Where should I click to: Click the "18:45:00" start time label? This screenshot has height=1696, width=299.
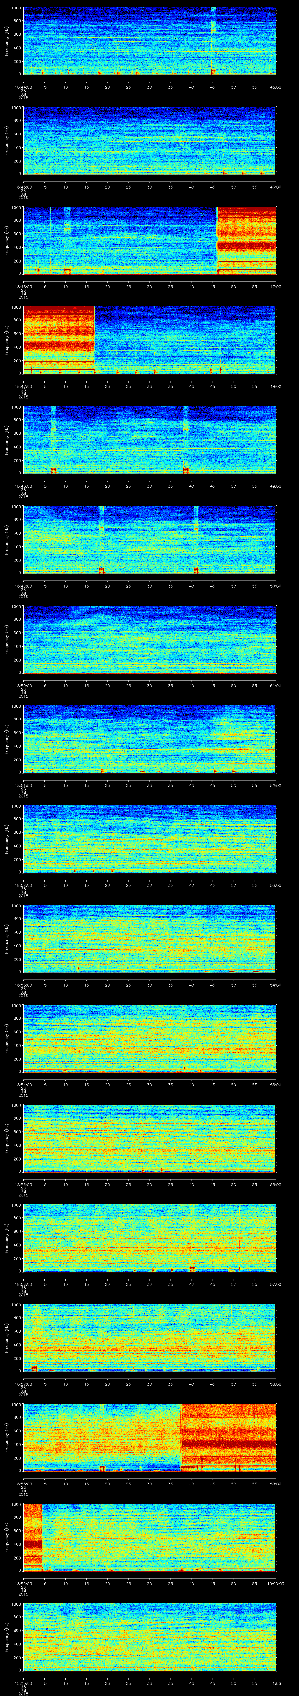coord(23,187)
